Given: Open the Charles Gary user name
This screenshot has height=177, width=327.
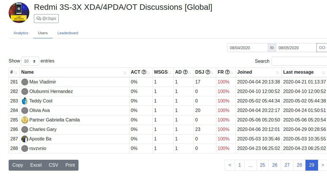Looking at the screenshot, I should pos(43,130).
